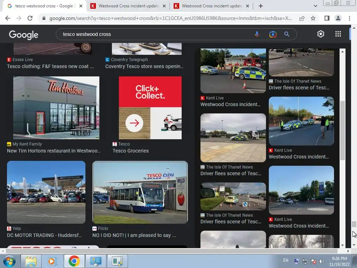357x268 pixels.
Task: Reload the current page
Action: (x=30, y=18)
